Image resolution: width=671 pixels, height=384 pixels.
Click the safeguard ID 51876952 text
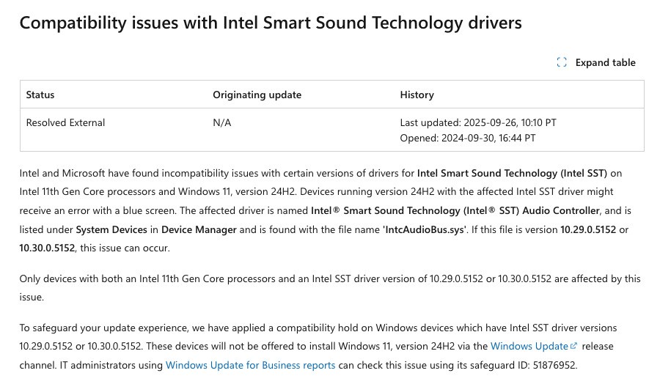pyautogui.click(x=555, y=365)
